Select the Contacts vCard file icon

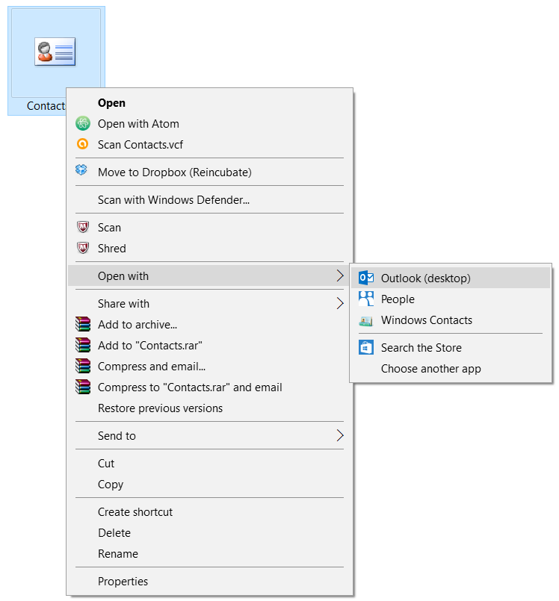pos(55,52)
